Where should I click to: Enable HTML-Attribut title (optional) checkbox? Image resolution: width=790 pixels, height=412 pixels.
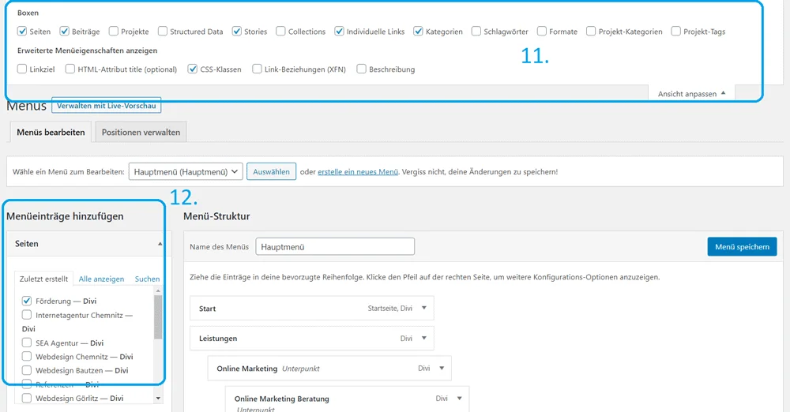click(x=70, y=69)
